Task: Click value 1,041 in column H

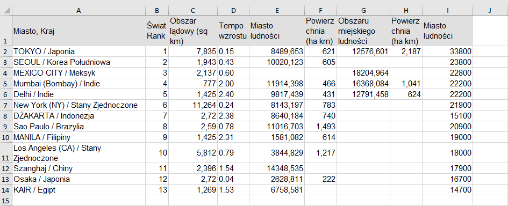Action: pos(406,84)
